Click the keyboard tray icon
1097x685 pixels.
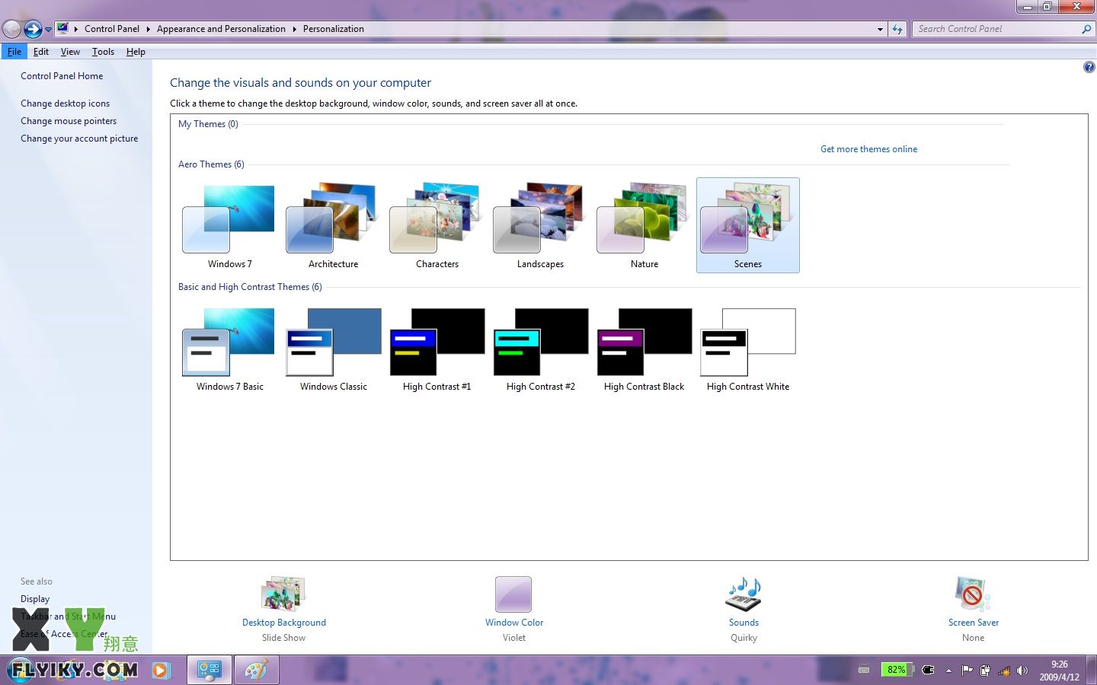pos(864,671)
